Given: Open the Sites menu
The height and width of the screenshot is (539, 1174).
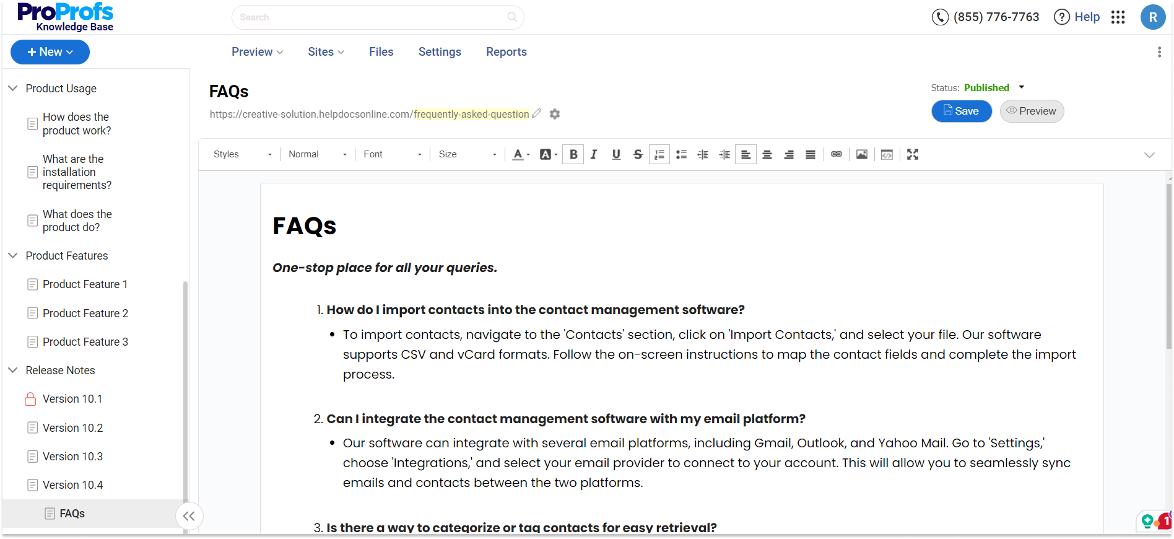Looking at the screenshot, I should click(x=326, y=52).
